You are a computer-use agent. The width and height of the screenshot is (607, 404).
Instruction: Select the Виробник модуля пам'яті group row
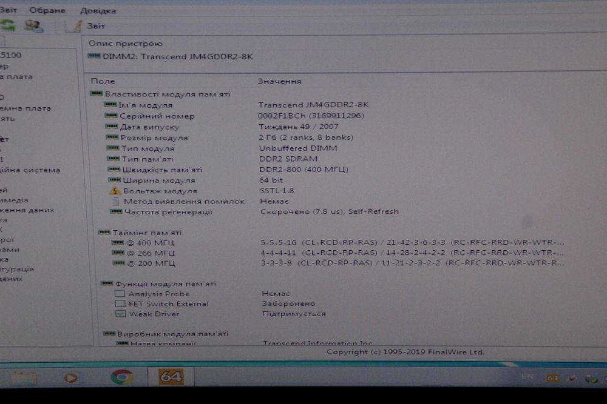166,334
